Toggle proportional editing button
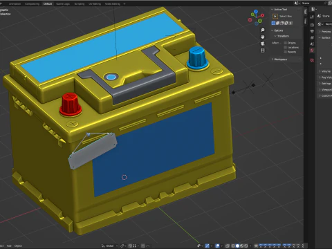This screenshot has height=249, width=332. point(143,246)
